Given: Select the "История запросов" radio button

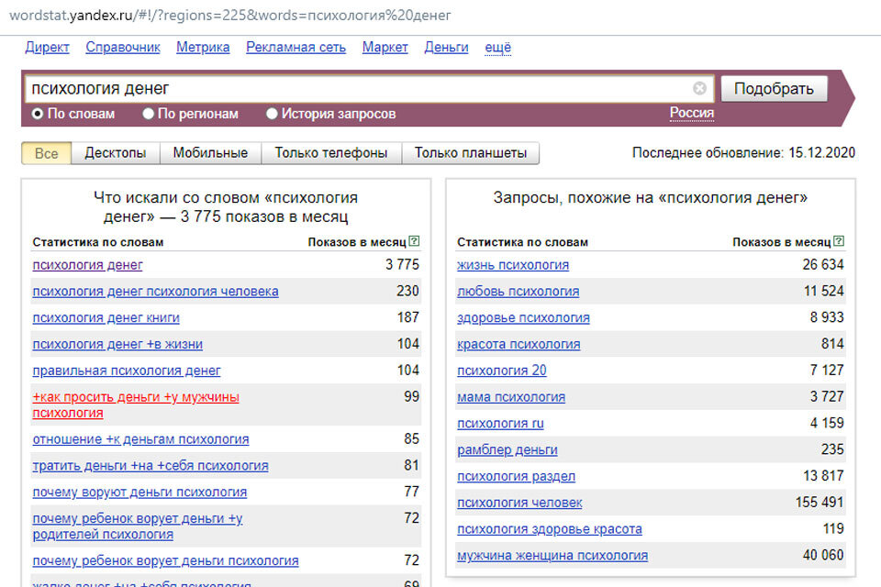Looking at the screenshot, I should coord(272,114).
